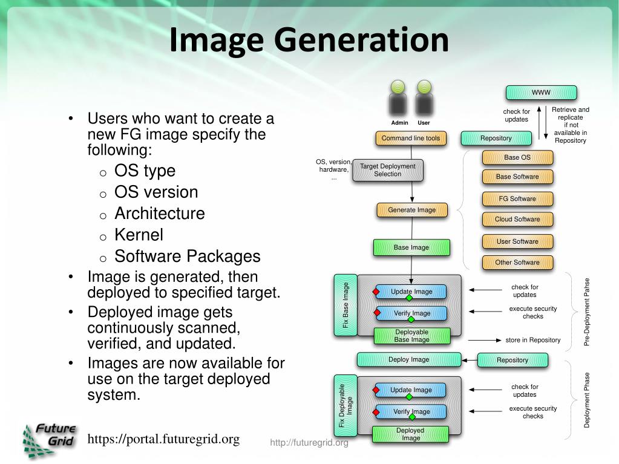Viewport: 619px width, 464px height.
Task: Click the 'OS version' list item
Action: click(x=156, y=192)
